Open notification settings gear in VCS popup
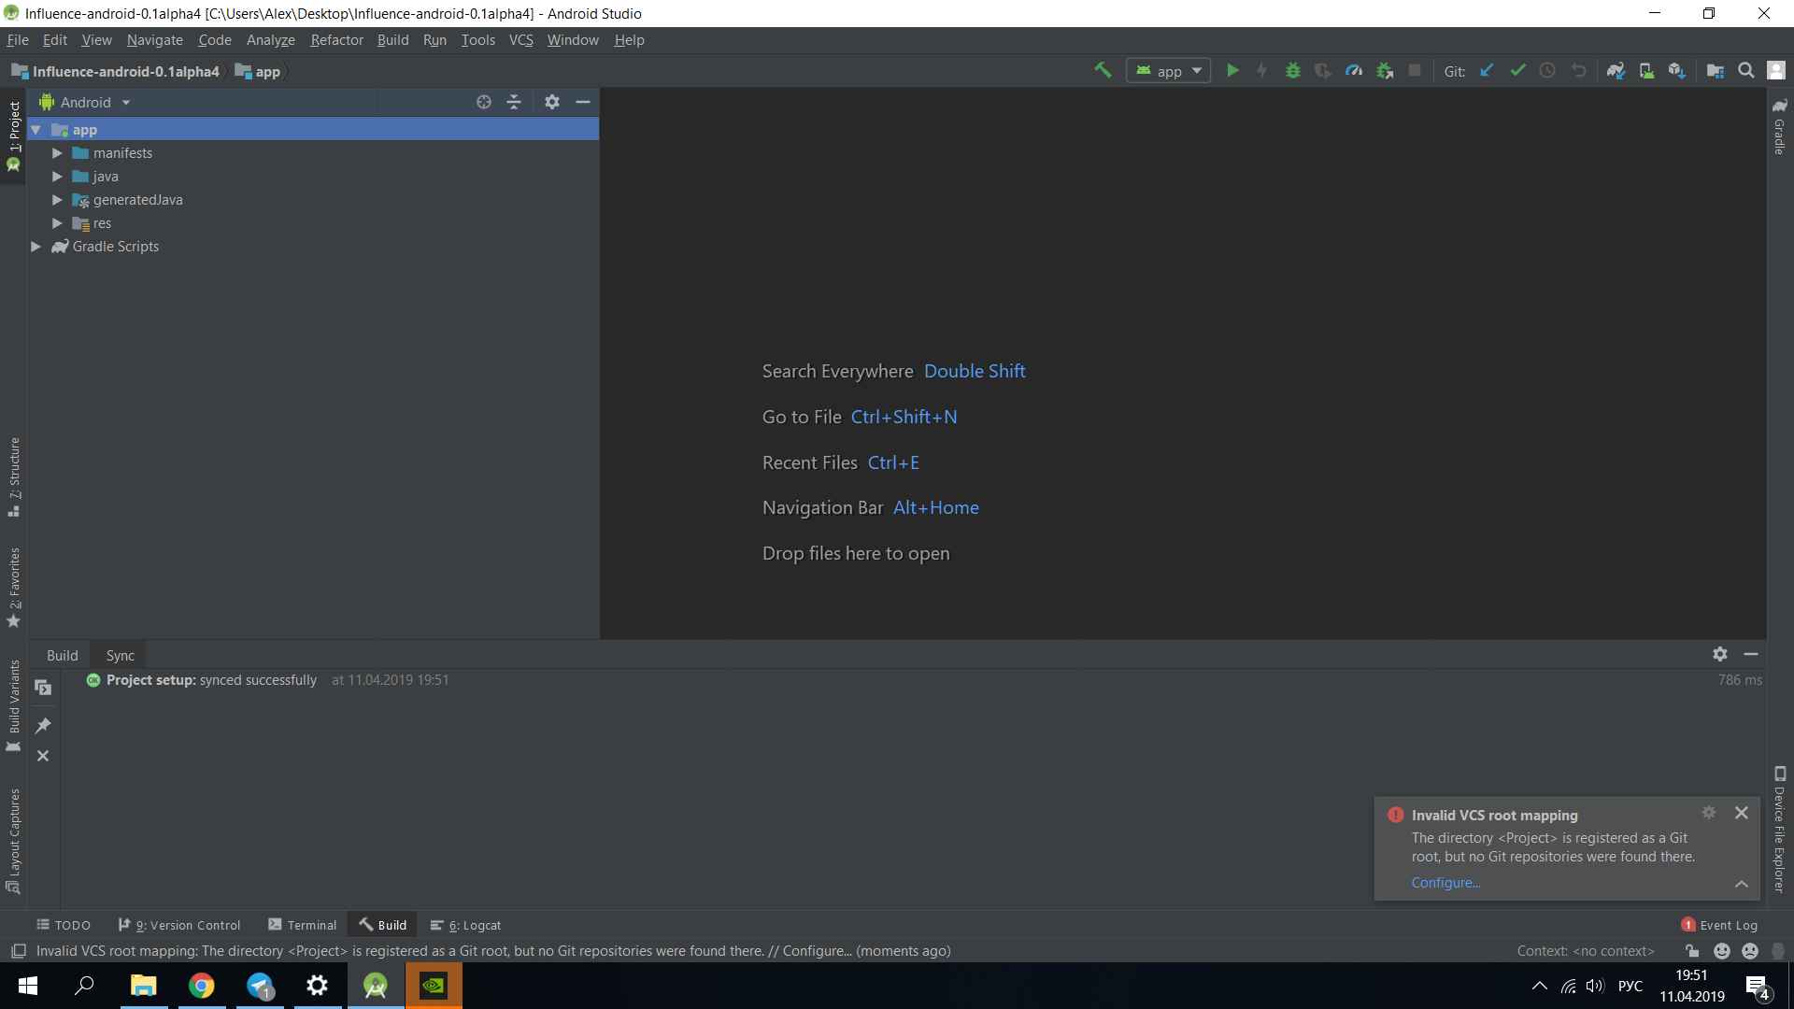This screenshot has width=1794, height=1009. tap(1709, 813)
